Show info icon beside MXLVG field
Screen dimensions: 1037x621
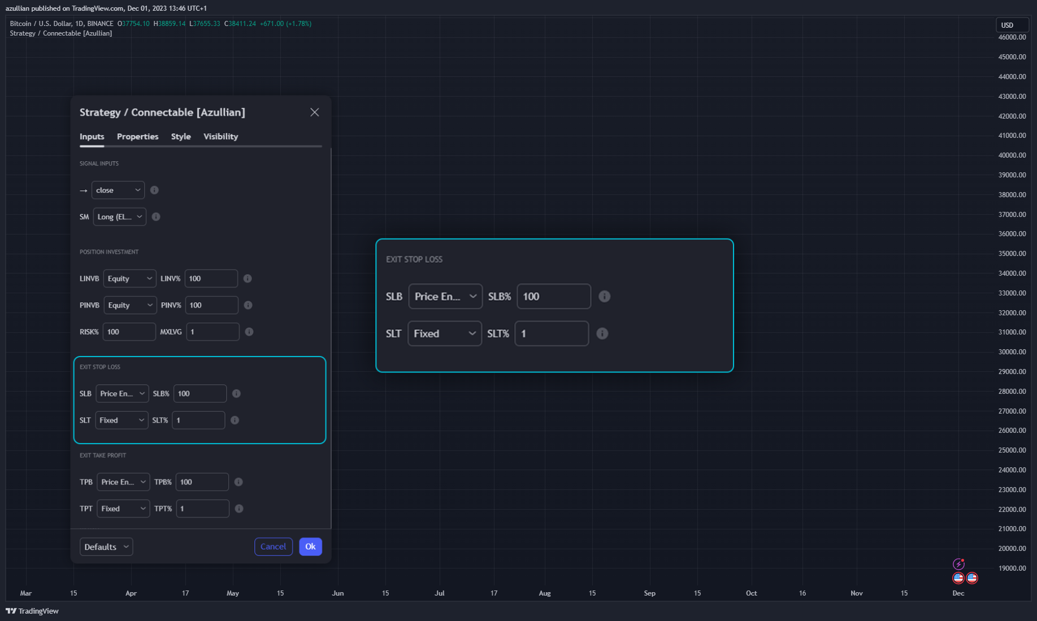point(249,332)
